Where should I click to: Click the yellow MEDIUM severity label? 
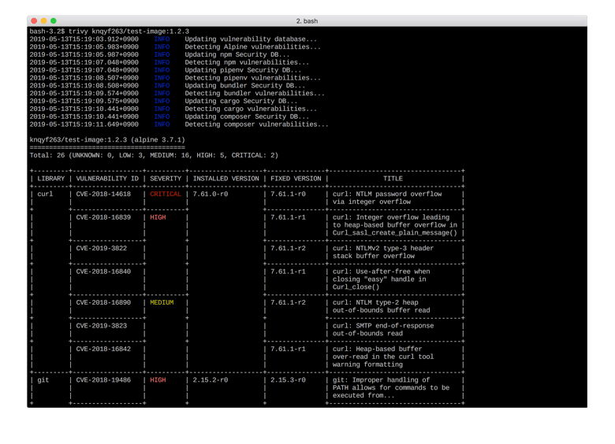[162, 302]
